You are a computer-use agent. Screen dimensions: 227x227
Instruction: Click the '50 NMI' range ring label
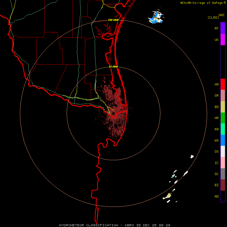(x=113, y=67)
